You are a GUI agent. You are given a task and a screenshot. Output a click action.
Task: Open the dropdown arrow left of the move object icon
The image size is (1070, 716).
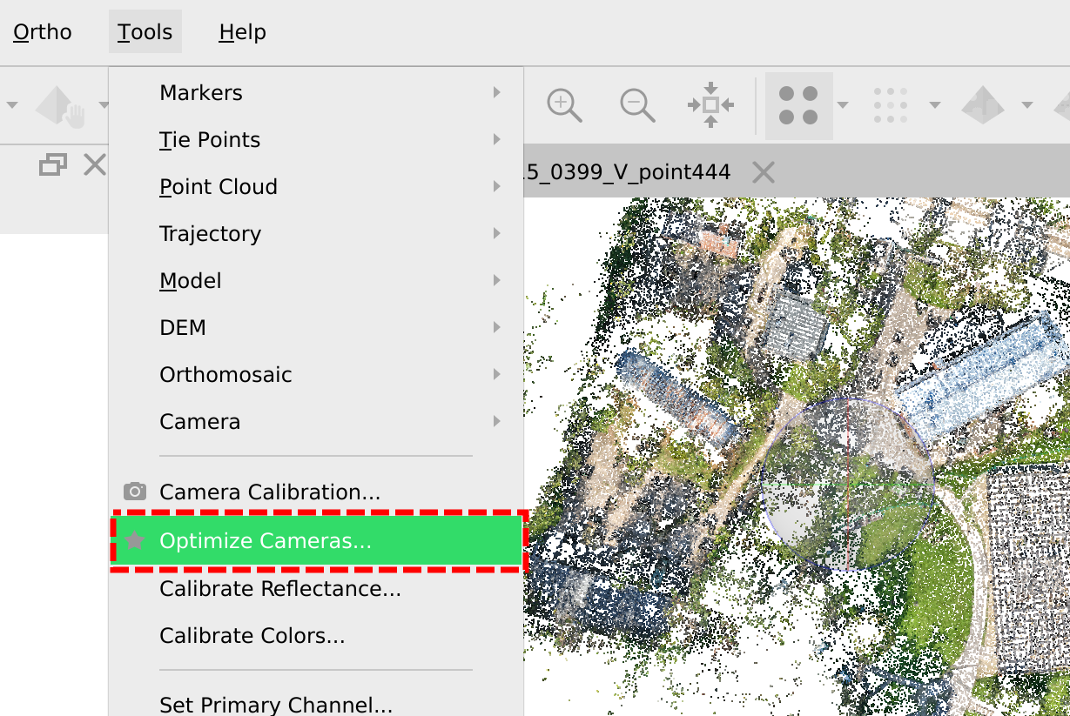[12, 105]
